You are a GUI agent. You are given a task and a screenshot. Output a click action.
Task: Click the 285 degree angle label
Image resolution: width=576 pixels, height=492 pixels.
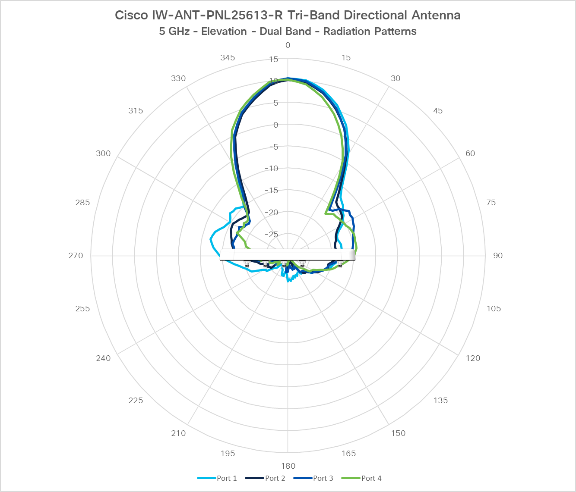pos(82,203)
